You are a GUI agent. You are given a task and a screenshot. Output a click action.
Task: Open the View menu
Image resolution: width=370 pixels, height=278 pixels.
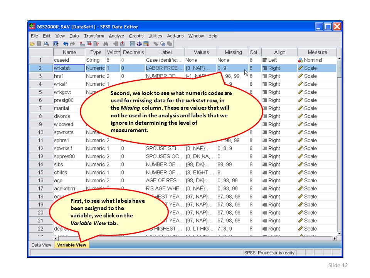(x=60, y=36)
